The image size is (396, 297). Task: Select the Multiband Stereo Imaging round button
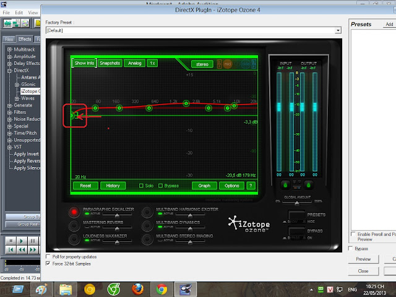[147, 239]
